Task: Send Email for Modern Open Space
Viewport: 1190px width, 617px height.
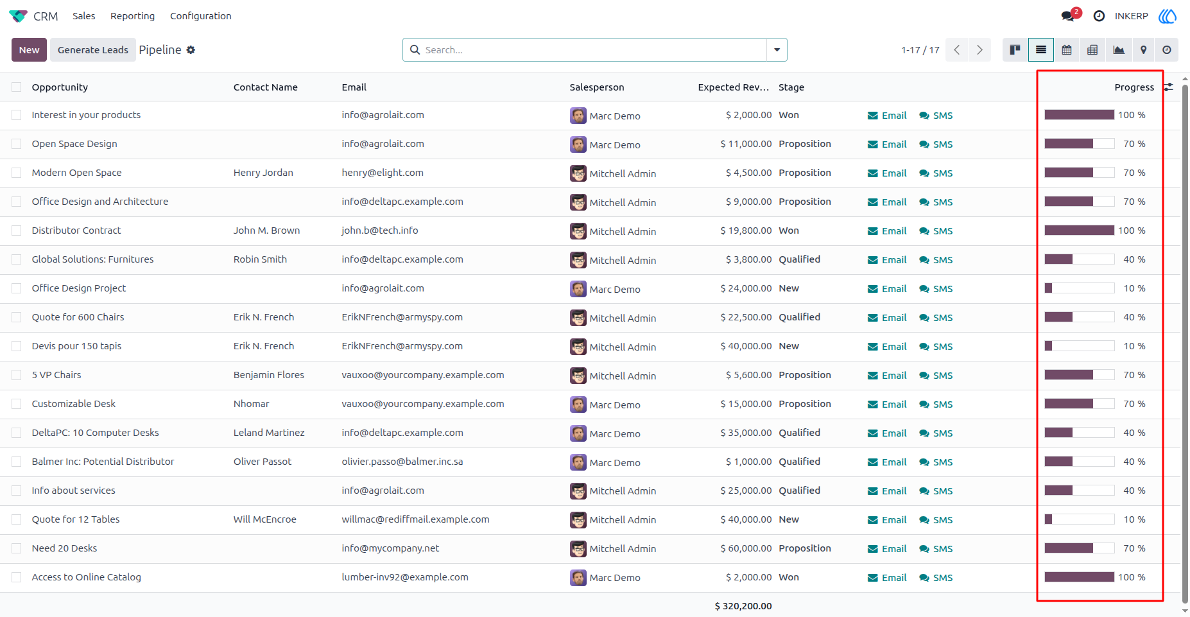Action: 887,173
